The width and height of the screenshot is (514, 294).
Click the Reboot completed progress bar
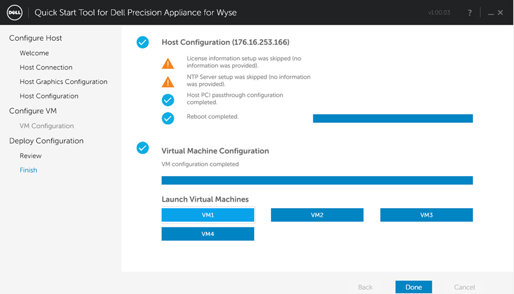392,119
